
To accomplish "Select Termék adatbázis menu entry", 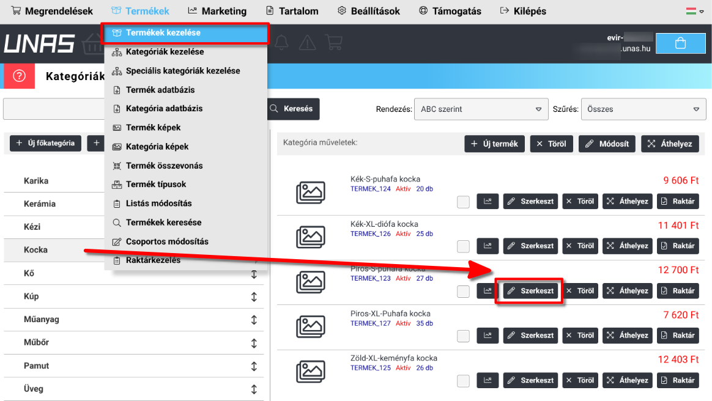I will [x=185, y=90].
